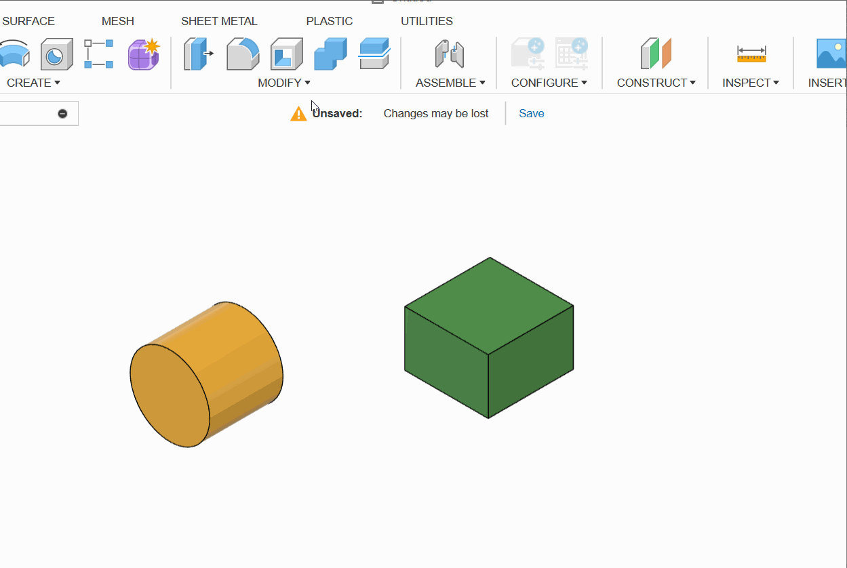Open the Joint tool under Assemble
The height and width of the screenshot is (568, 847).
(448, 54)
